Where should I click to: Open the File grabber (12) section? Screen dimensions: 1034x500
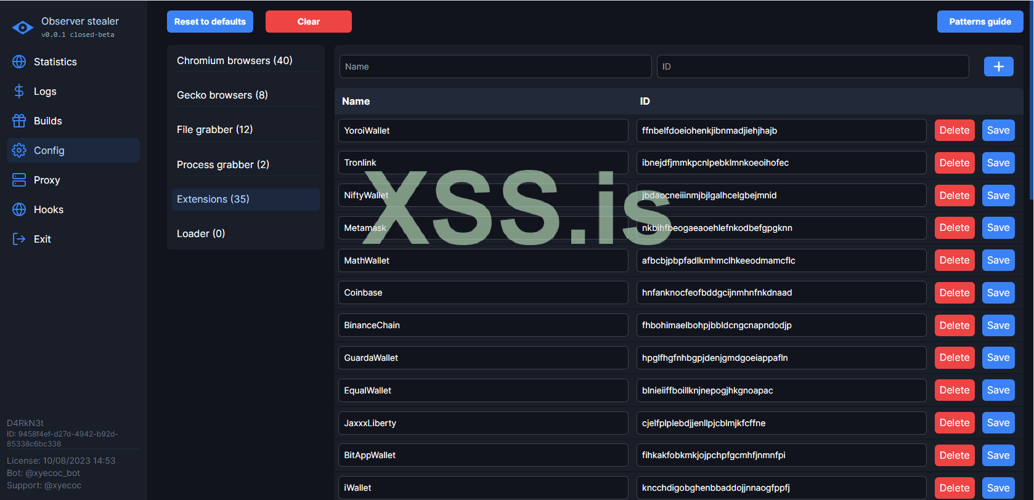(246, 129)
